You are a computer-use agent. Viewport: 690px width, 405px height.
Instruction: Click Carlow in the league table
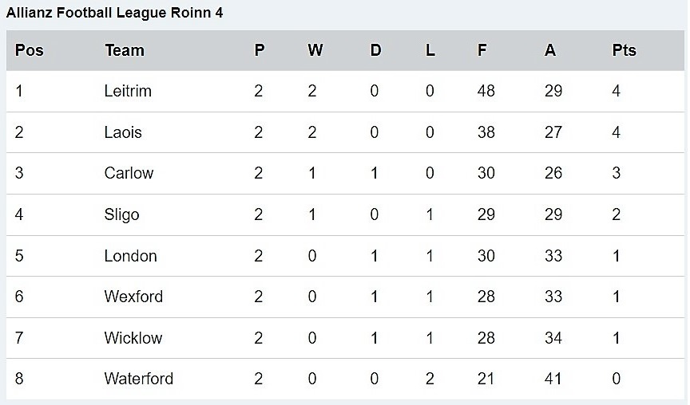coord(129,173)
